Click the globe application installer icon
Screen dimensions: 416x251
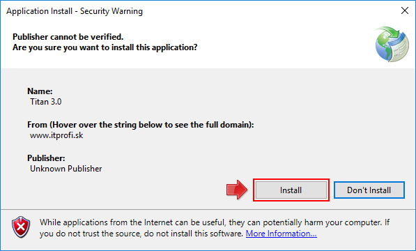pyautogui.click(x=392, y=45)
